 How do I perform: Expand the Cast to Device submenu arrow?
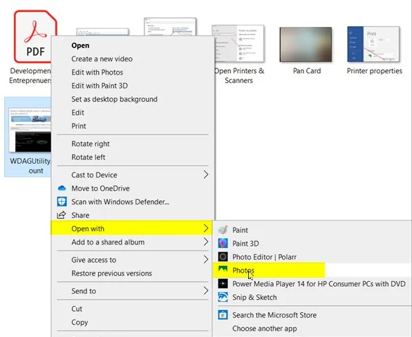coord(206,175)
